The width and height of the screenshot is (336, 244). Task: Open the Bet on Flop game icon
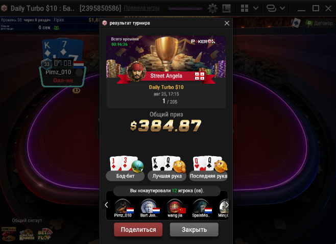(x=44, y=235)
